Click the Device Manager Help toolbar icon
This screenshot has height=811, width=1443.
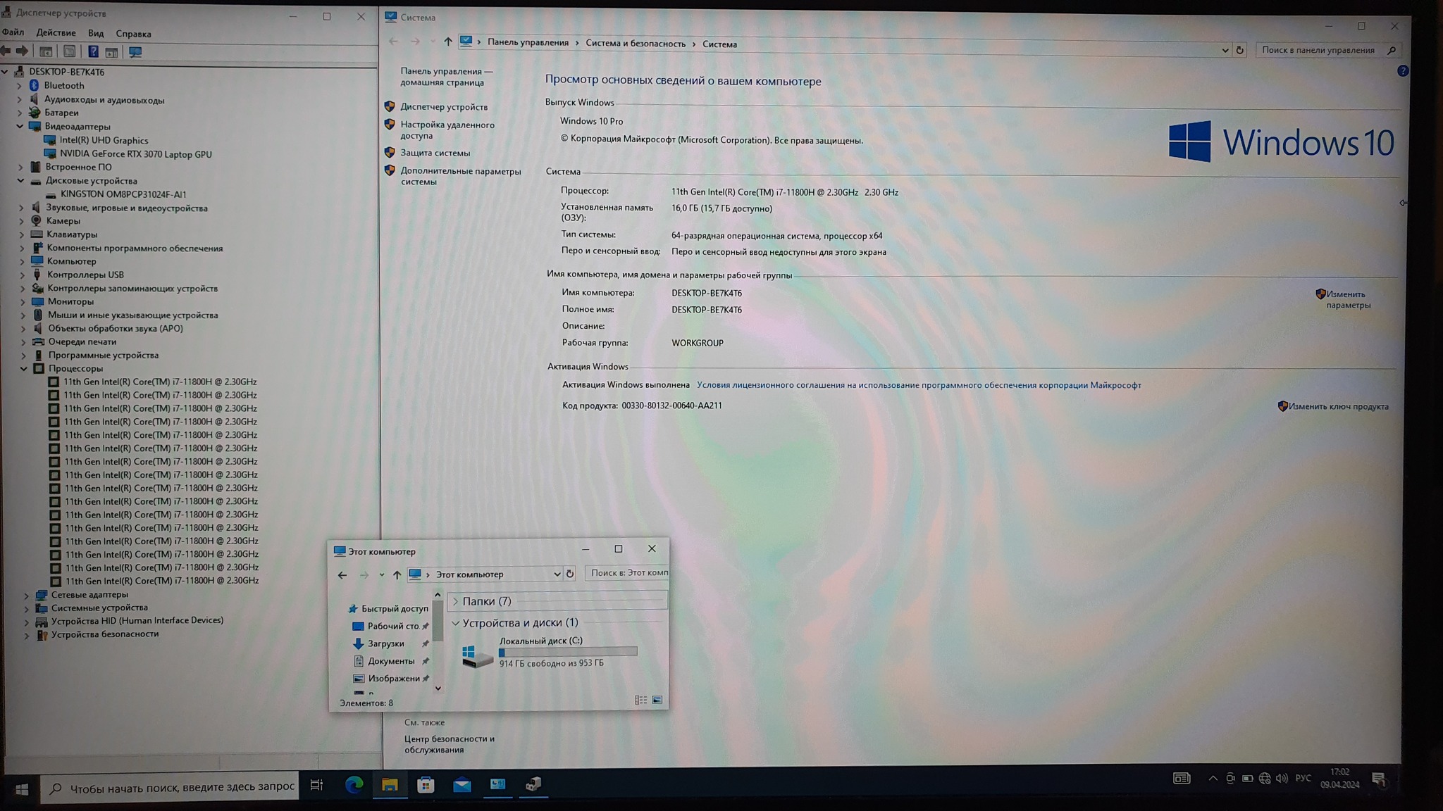[x=92, y=51]
